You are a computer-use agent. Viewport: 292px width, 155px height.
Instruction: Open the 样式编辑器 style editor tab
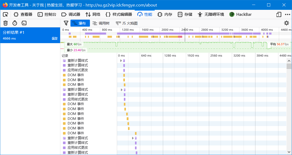(119, 14)
